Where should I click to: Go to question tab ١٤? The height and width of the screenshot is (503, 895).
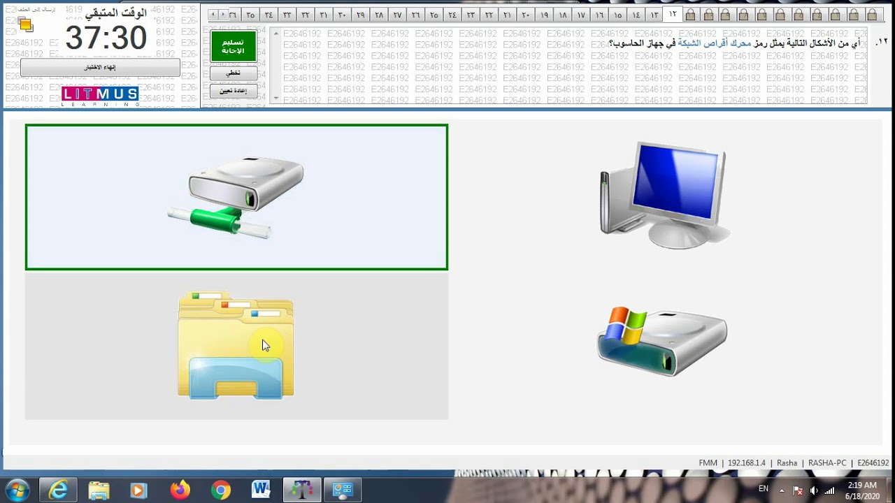pyautogui.click(x=636, y=15)
